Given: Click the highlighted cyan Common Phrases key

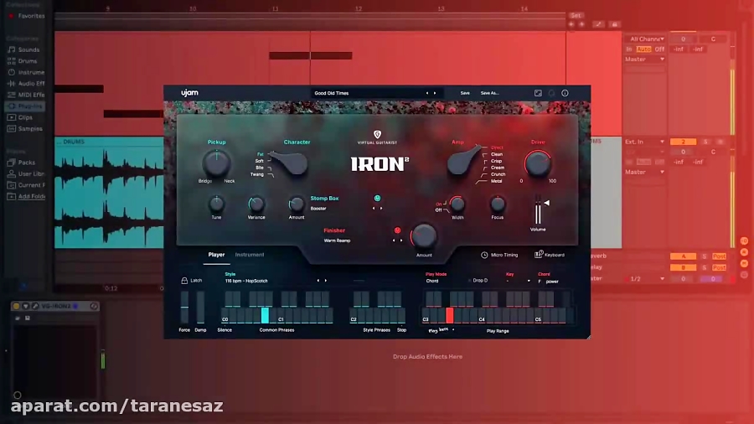Looking at the screenshot, I should point(265,315).
